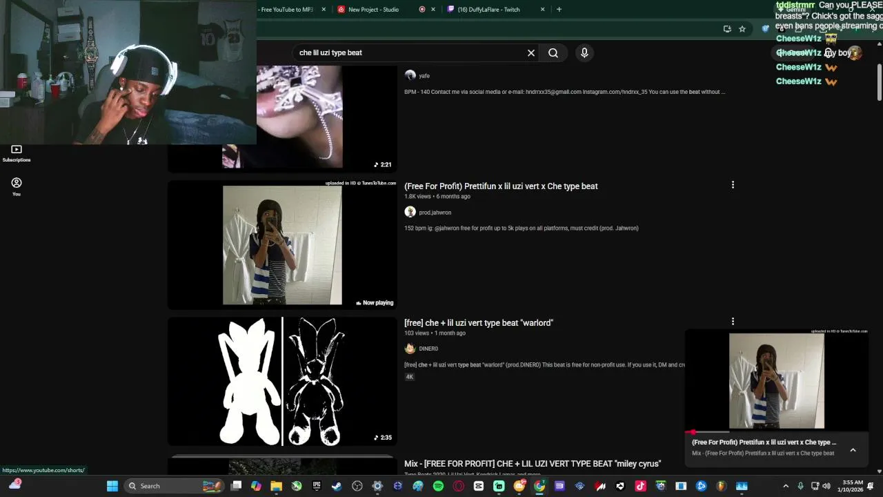Click the prod.jahwron channel avatar
The image size is (883, 497).
tap(410, 212)
